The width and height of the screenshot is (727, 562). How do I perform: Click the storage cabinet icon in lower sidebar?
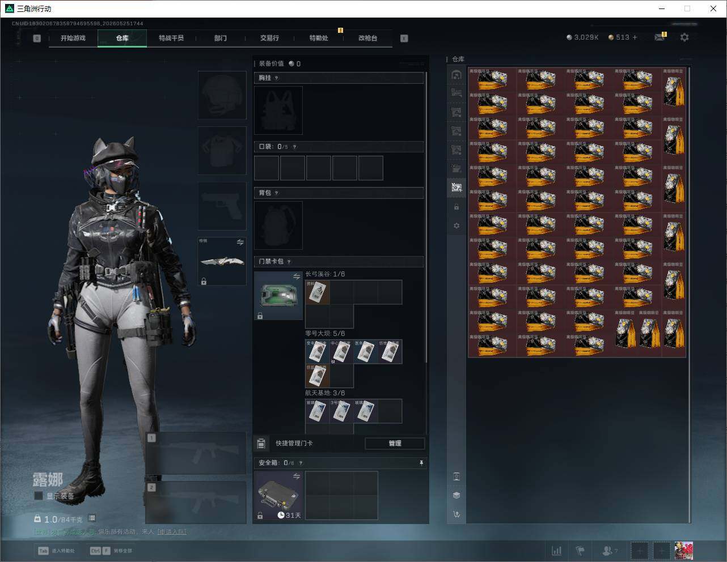457,476
